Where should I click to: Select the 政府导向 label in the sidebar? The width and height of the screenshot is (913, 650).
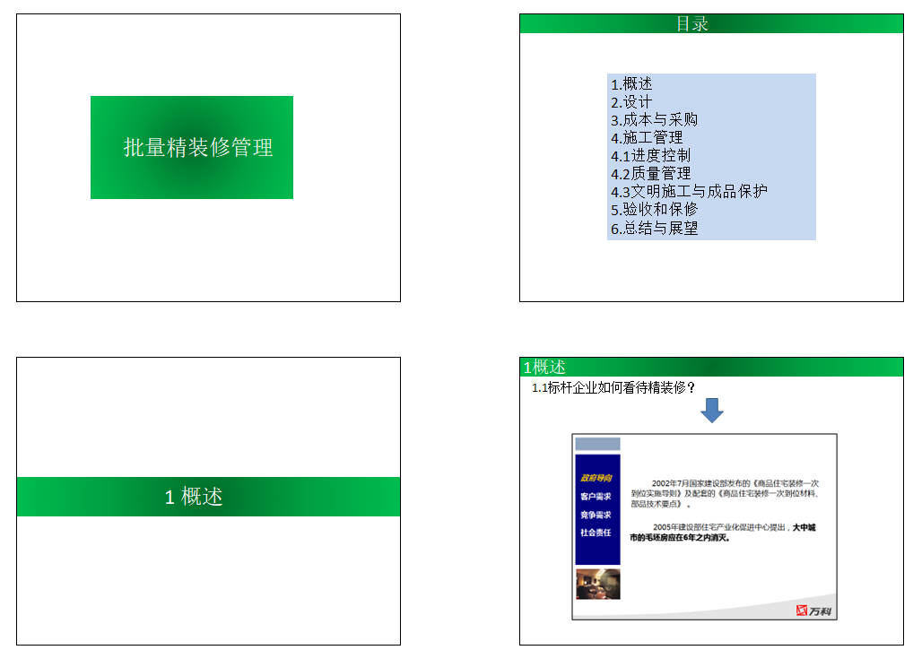pyautogui.click(x=596, y=478)
